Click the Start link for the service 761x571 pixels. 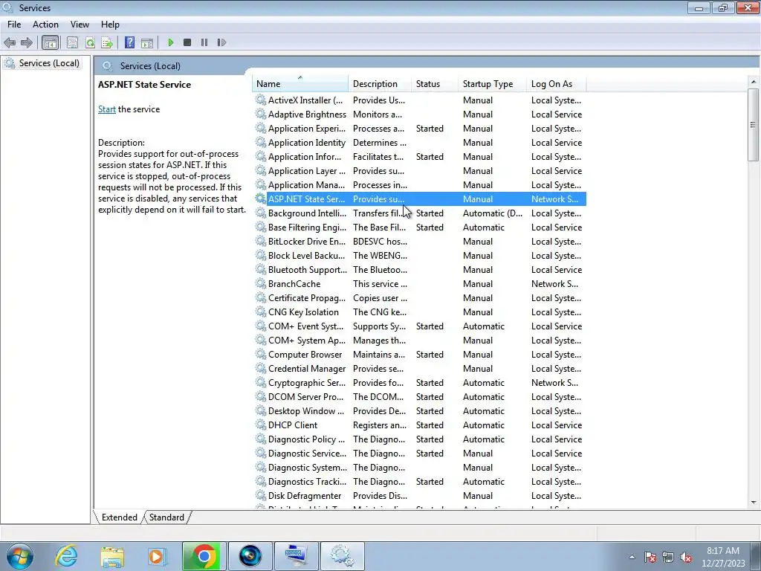[107, 109]
